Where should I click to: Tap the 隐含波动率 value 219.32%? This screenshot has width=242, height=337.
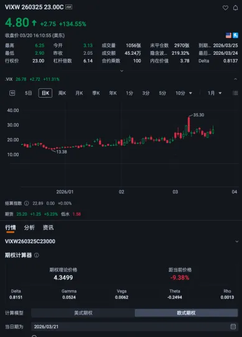tap(180, 53)
